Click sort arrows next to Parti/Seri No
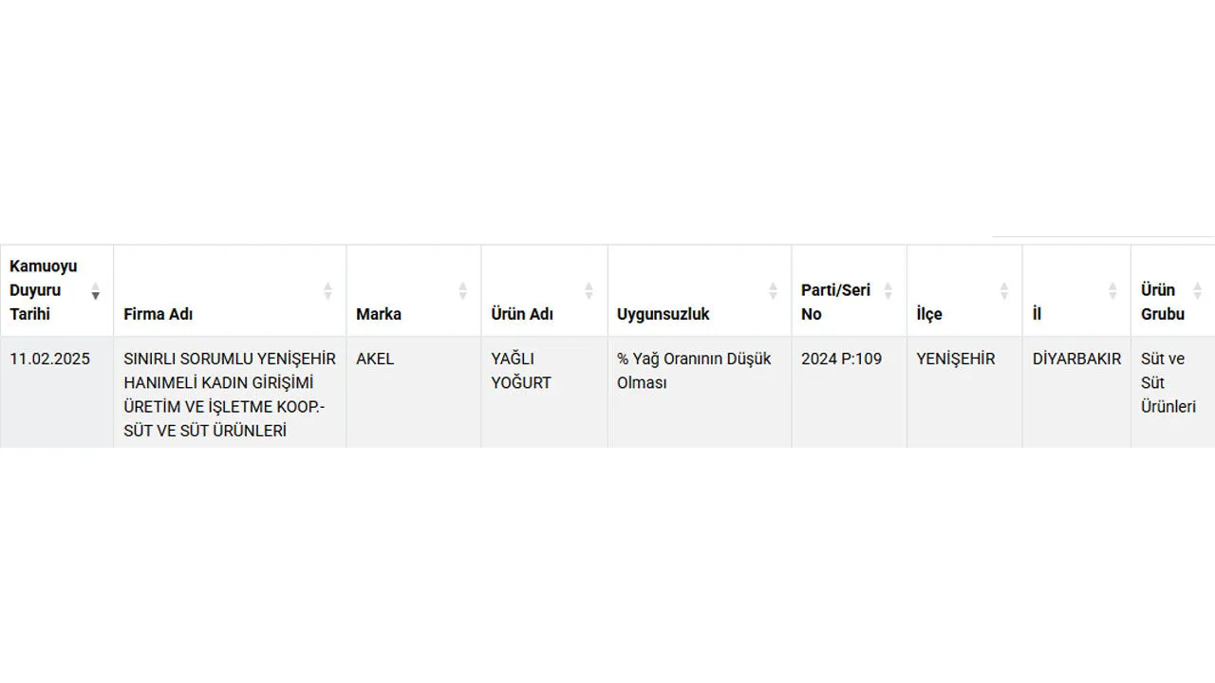 pos(888,290)
